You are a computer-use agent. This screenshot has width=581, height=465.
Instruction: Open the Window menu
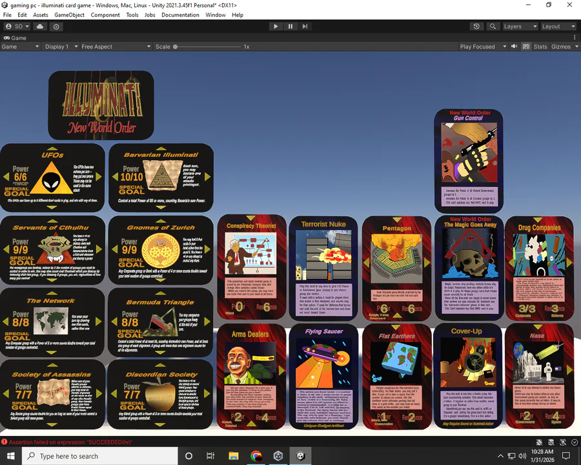pyautogui.click(x=215, y=15)
